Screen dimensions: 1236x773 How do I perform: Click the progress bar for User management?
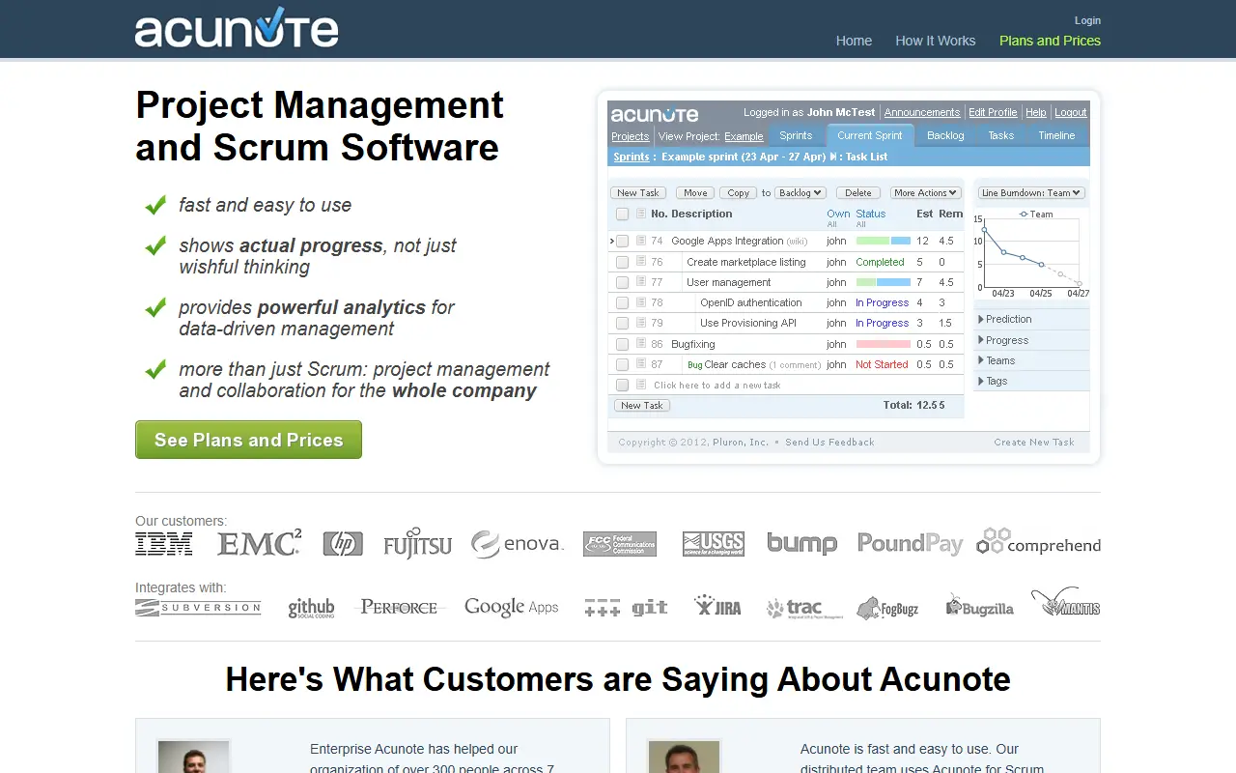coord(884,282)
